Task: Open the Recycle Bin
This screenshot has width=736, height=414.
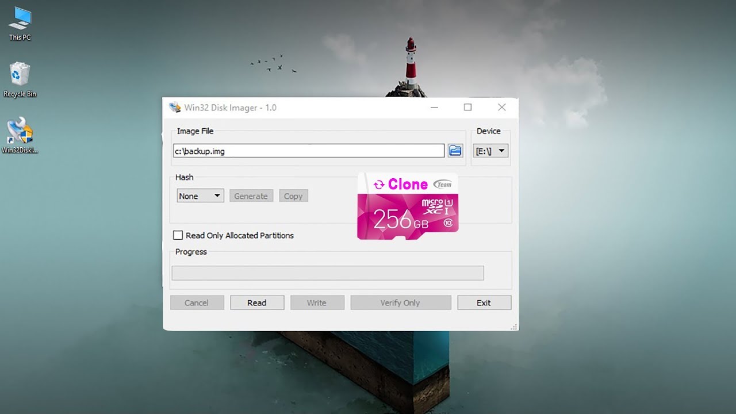Action: [x=19, y=76]
